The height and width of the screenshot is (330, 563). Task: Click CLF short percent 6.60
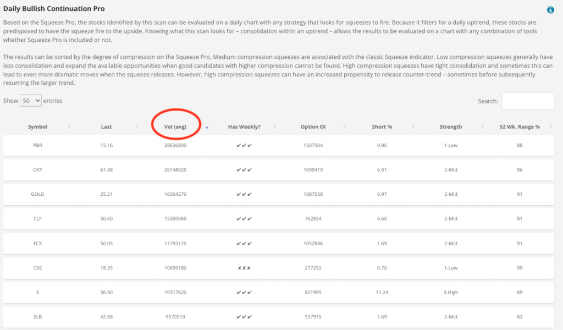pyautogui.click(x=382, y=219)
